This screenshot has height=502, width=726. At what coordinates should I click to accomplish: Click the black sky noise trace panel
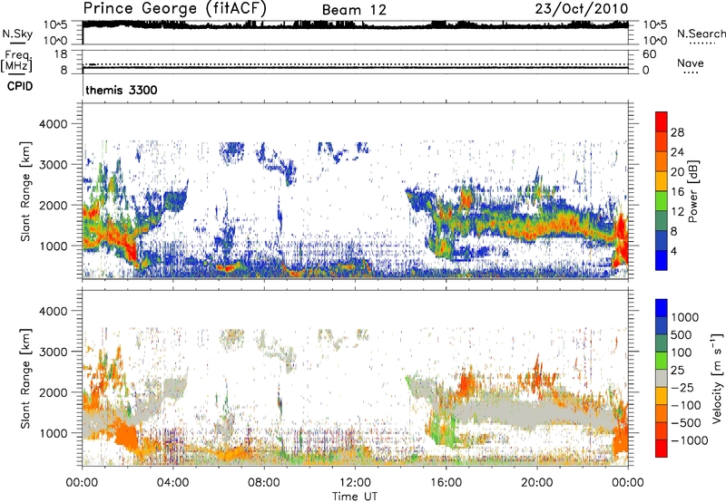tap(355, 33)
